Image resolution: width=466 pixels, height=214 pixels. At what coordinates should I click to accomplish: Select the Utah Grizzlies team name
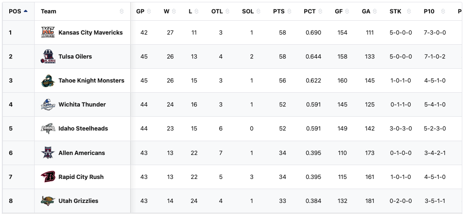coord(79,201)
